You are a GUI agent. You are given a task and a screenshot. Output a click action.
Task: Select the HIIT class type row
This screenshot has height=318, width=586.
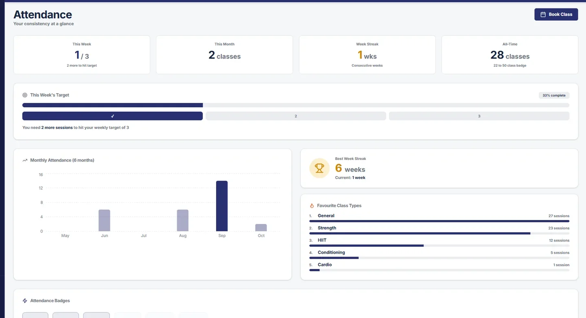[439, 242]
